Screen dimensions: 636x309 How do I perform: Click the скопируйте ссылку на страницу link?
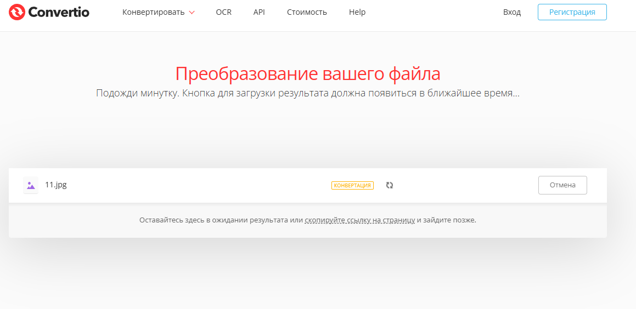tap(360, 220)
